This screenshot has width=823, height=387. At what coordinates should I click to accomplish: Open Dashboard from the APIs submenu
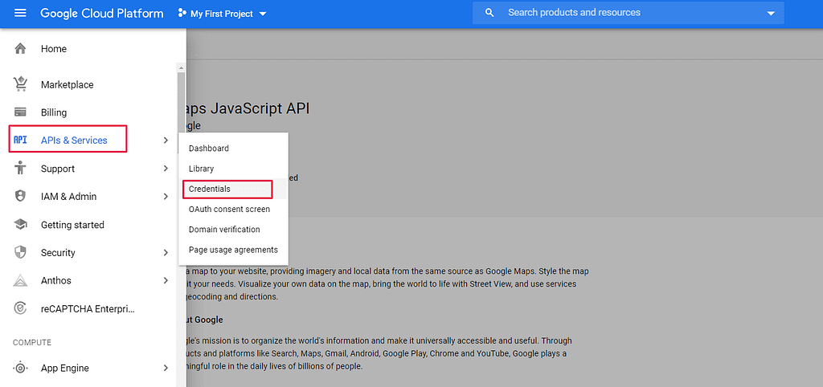209,149
